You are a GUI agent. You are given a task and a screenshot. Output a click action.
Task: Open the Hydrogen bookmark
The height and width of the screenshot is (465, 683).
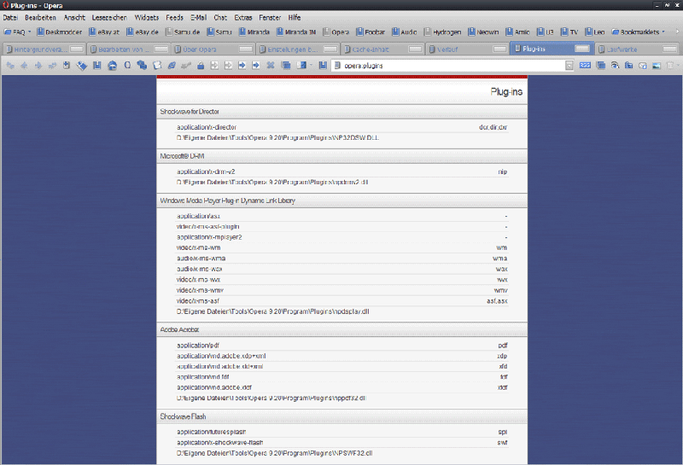(442, 32)
